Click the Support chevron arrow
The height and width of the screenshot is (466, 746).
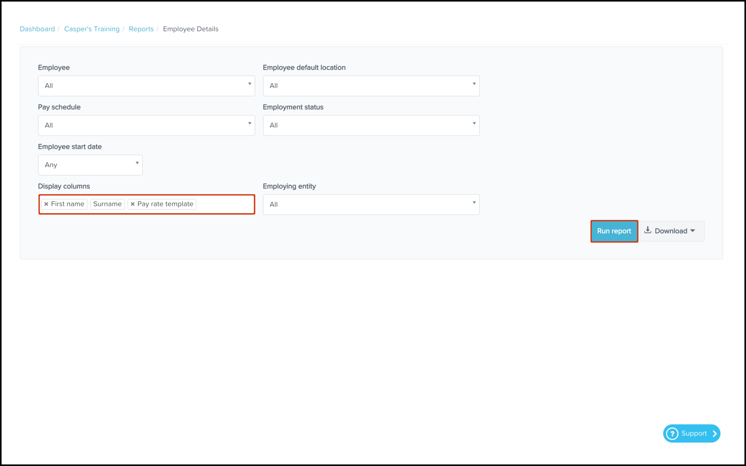coord(714,434)
